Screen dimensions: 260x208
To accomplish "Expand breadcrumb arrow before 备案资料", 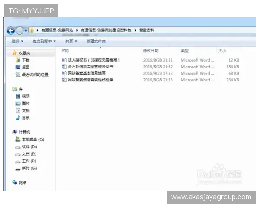I will (x=135, y=30).
